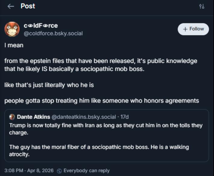Click 'like that's just literally who he is'

point(49,85)
